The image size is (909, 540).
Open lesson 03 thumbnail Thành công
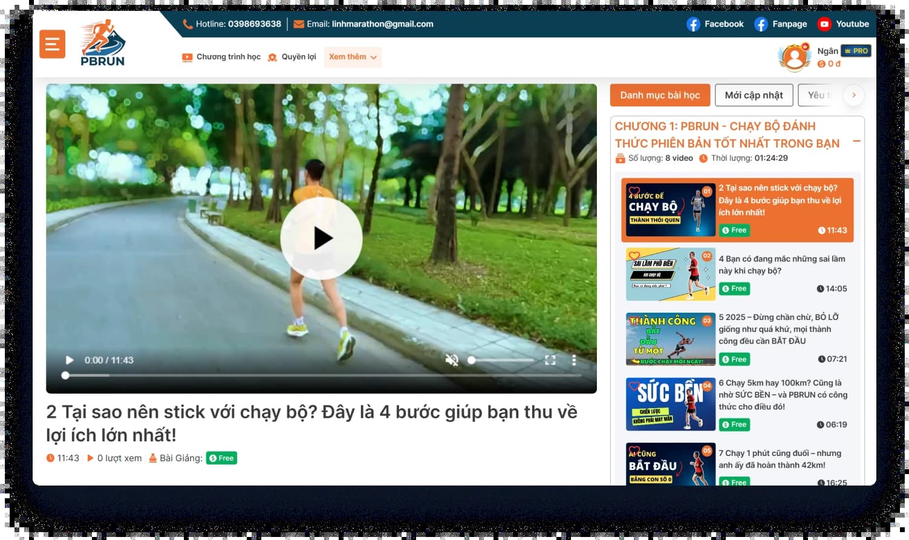[x=671, y=339]
